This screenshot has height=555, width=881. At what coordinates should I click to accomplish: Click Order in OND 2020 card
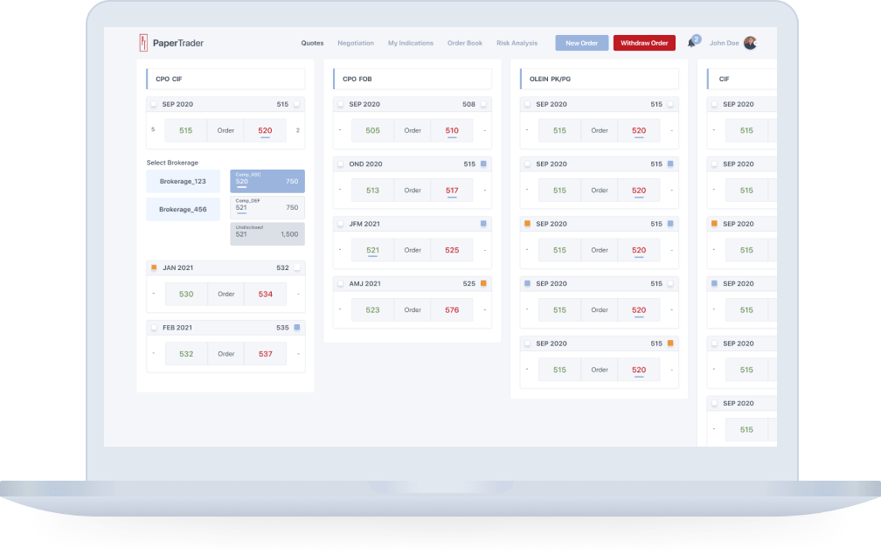[413, 191]
